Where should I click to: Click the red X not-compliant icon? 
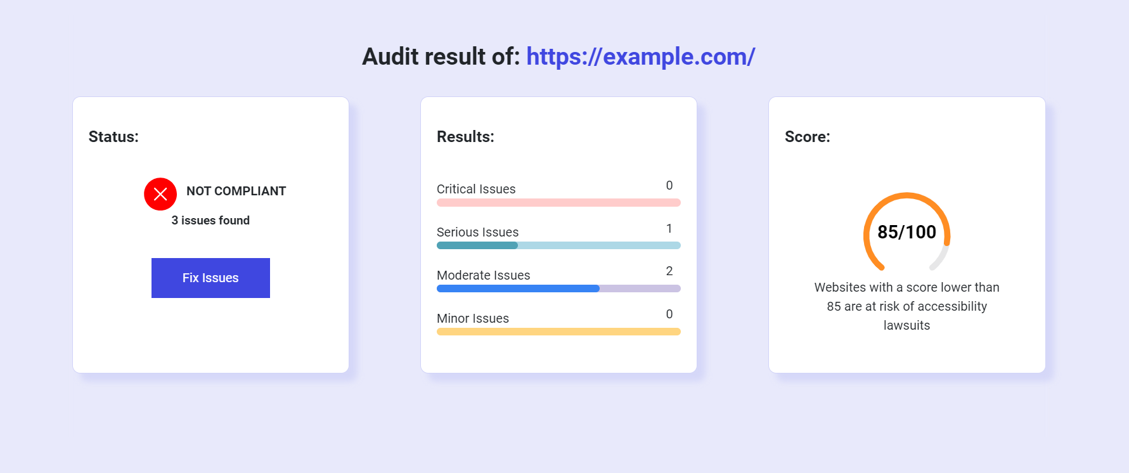pos(160,194)
